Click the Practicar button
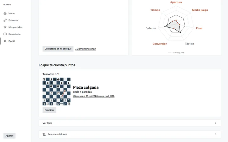The image size is (228, 142). pos(49,110)
